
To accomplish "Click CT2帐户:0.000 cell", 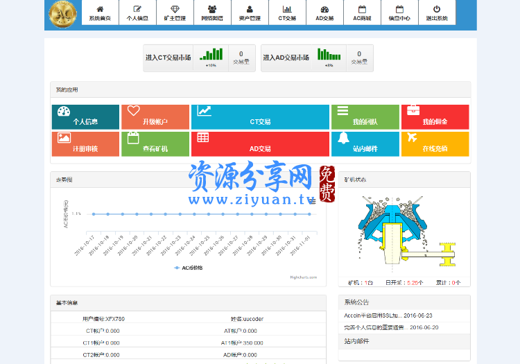I will click(101, 355).
